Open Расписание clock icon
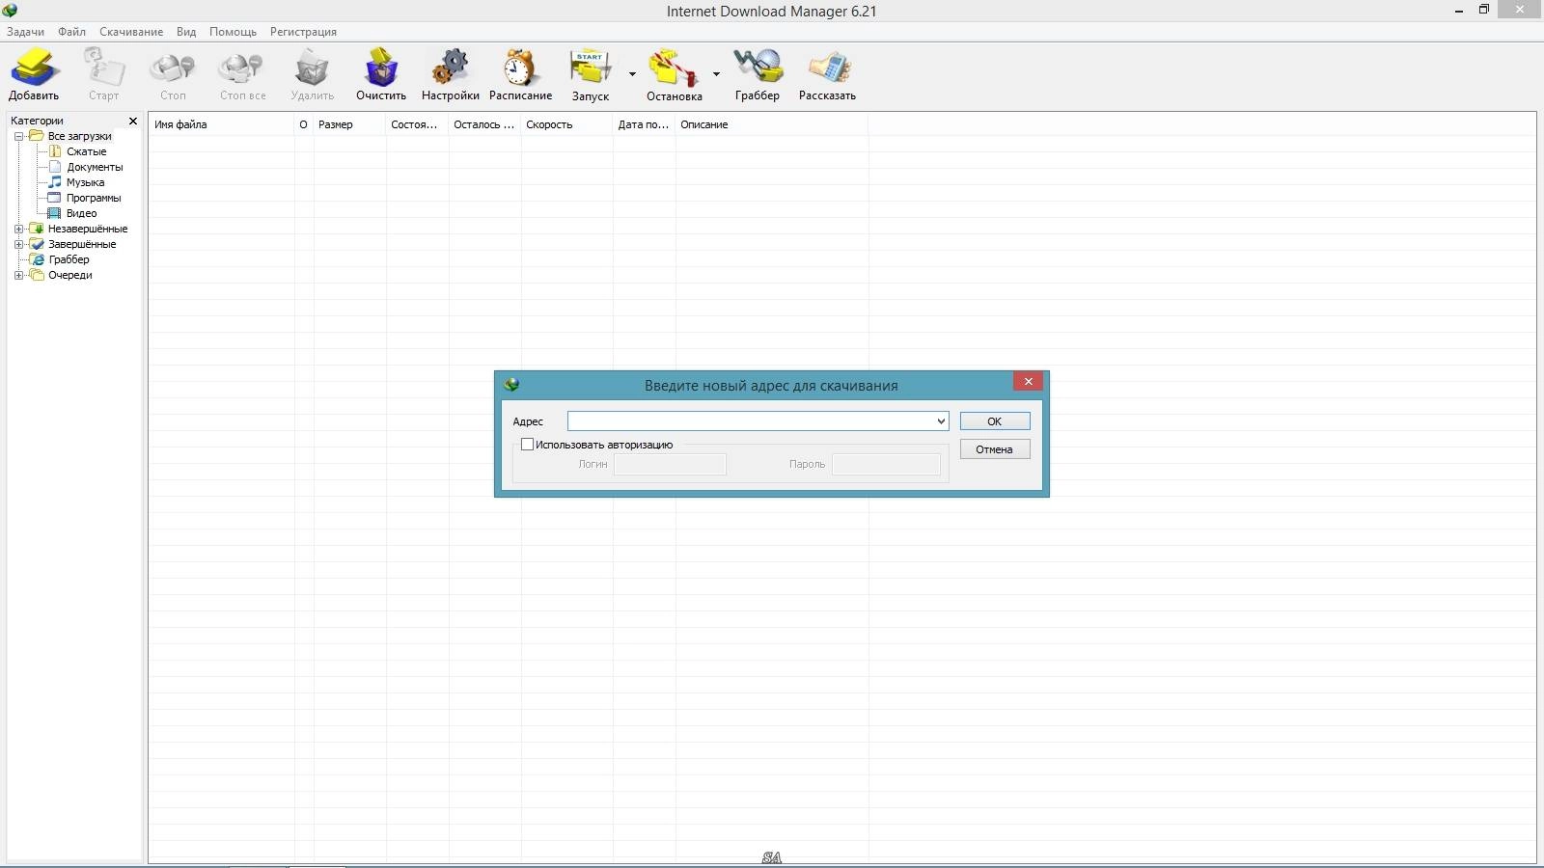The width and height of the screenshot is (1544, 868). click(x=520, y=68)
